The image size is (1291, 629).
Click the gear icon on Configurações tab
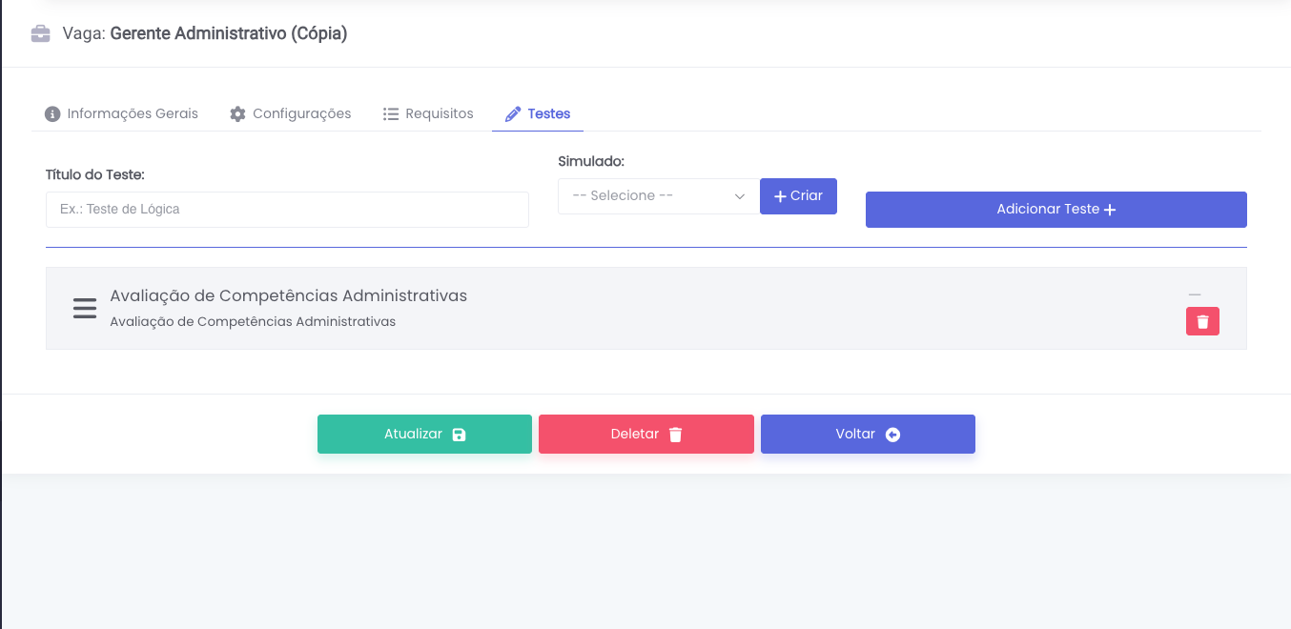coord(237,114)
